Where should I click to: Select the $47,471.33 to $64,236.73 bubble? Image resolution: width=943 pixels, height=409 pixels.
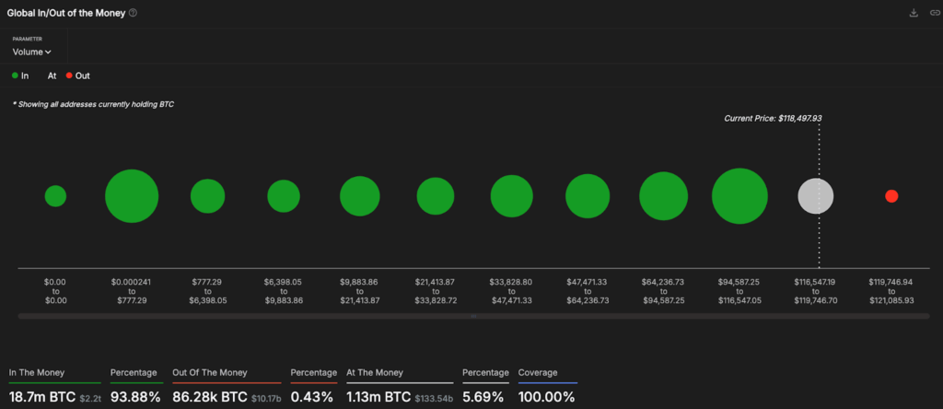[588, 196]
